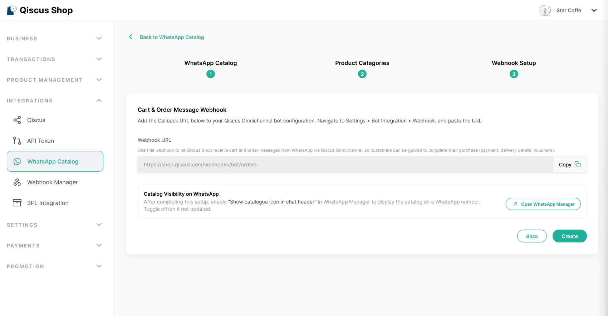This screenshot has width=608, height=316.
Task: Expand the Settings sidebar section
Action: pos(54,225)
